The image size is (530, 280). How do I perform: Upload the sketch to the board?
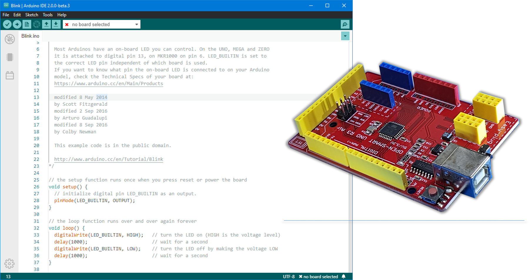tap(17, 24)
